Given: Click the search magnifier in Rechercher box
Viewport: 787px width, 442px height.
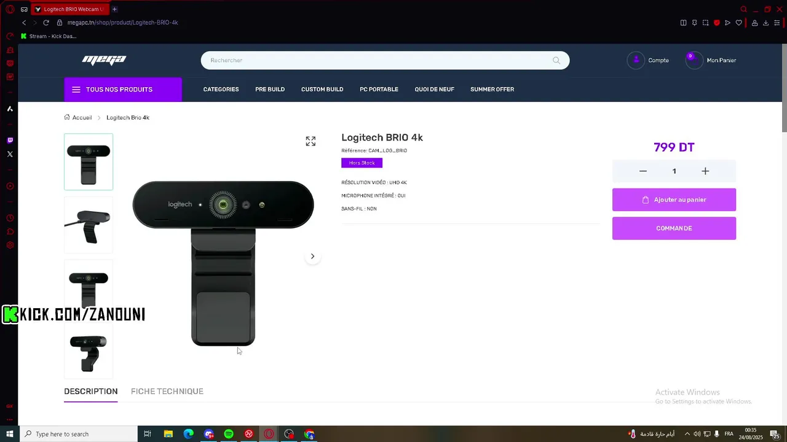Looking at the screenshot, I should tap(556, 60).
